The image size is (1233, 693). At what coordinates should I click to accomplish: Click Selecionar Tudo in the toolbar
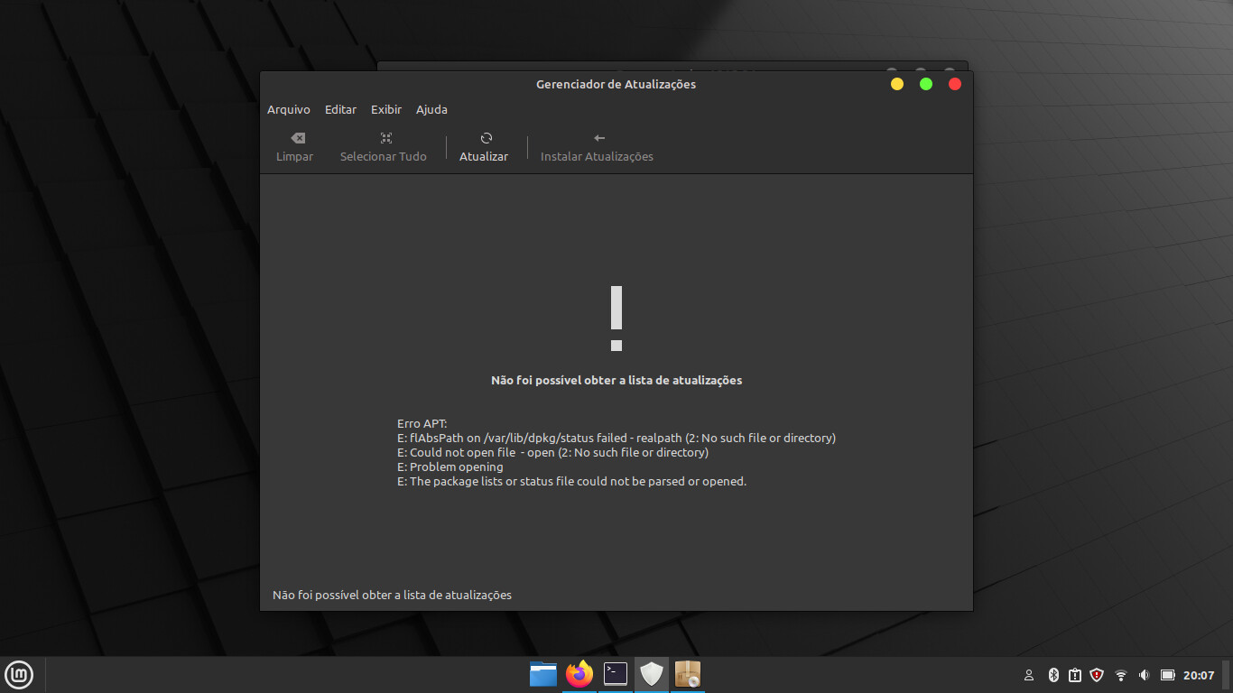(383, 147)
